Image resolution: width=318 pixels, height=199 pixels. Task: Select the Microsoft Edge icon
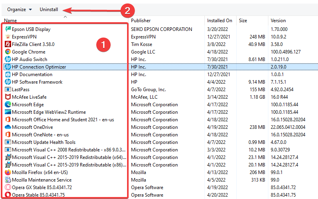coord(8,104)
